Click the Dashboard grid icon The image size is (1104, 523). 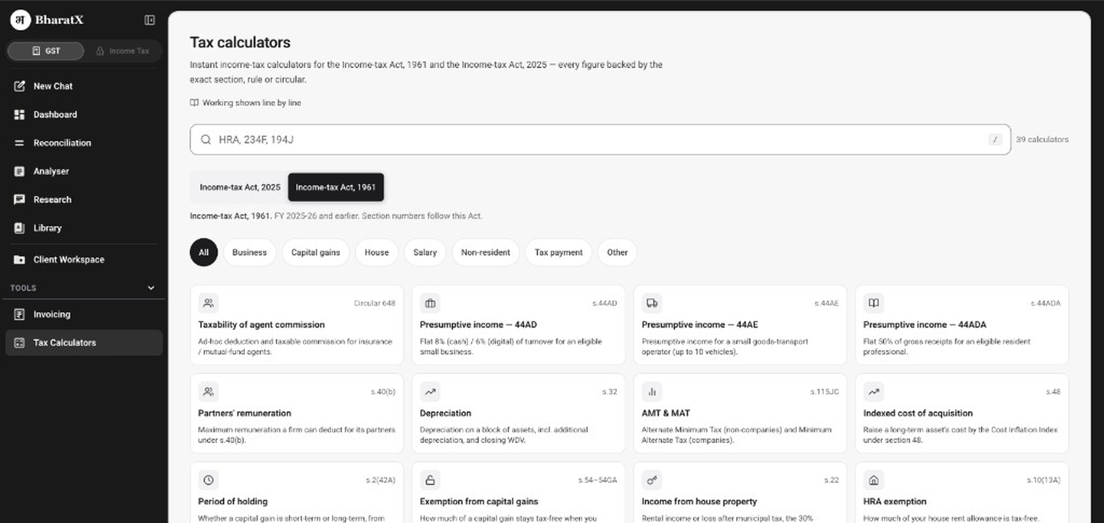coord(20,114)
